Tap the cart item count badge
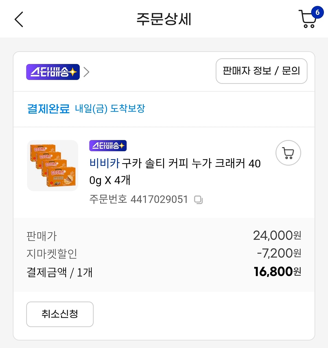This screenshot has height=348, width=328. point(317,12)
